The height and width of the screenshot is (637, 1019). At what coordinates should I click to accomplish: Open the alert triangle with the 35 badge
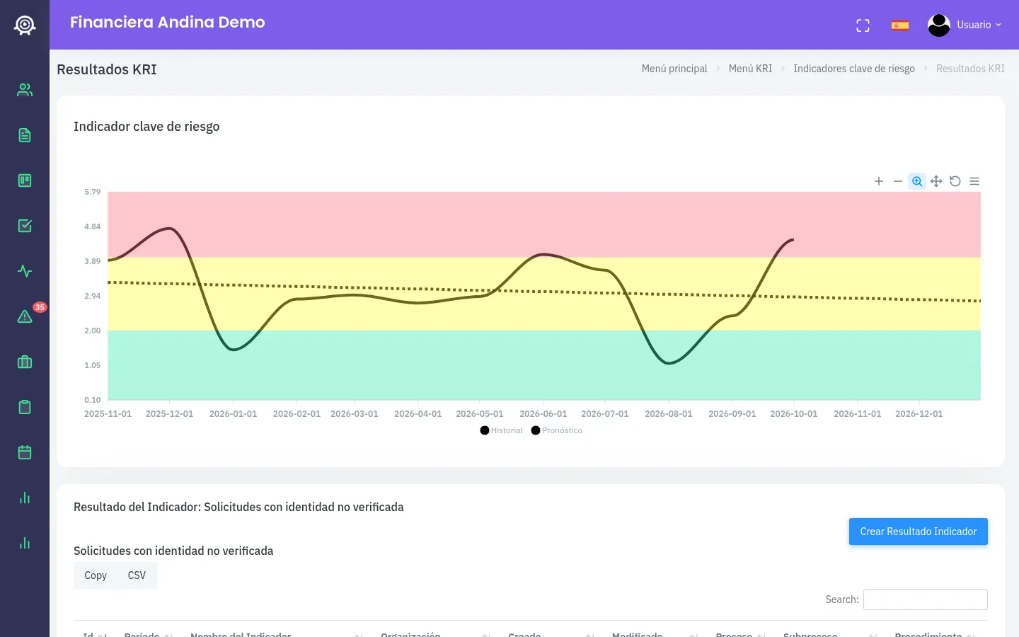coord(25,316)
